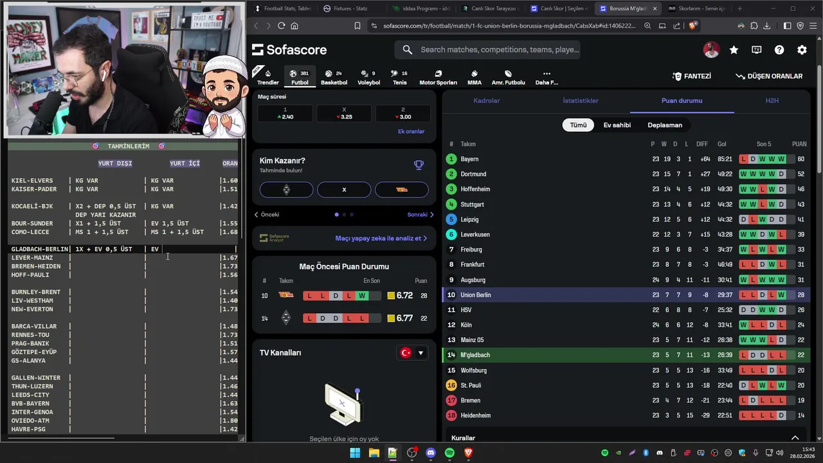Select Futbol sport tab
823x463 pixels.
(x=300, y=77)
